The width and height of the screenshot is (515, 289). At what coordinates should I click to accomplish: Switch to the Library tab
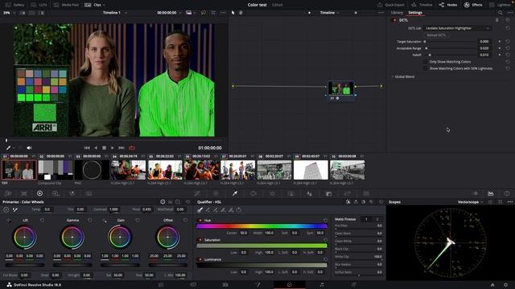pyautogui.click(x=397, y=13)
